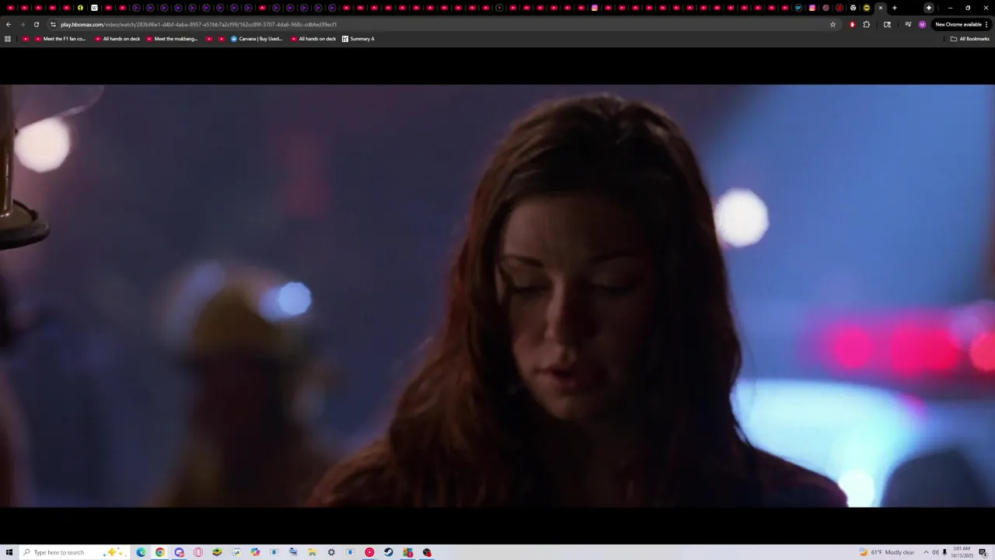Click the Type here to search box
995x560 pixels.
click(x=74, y=552)
